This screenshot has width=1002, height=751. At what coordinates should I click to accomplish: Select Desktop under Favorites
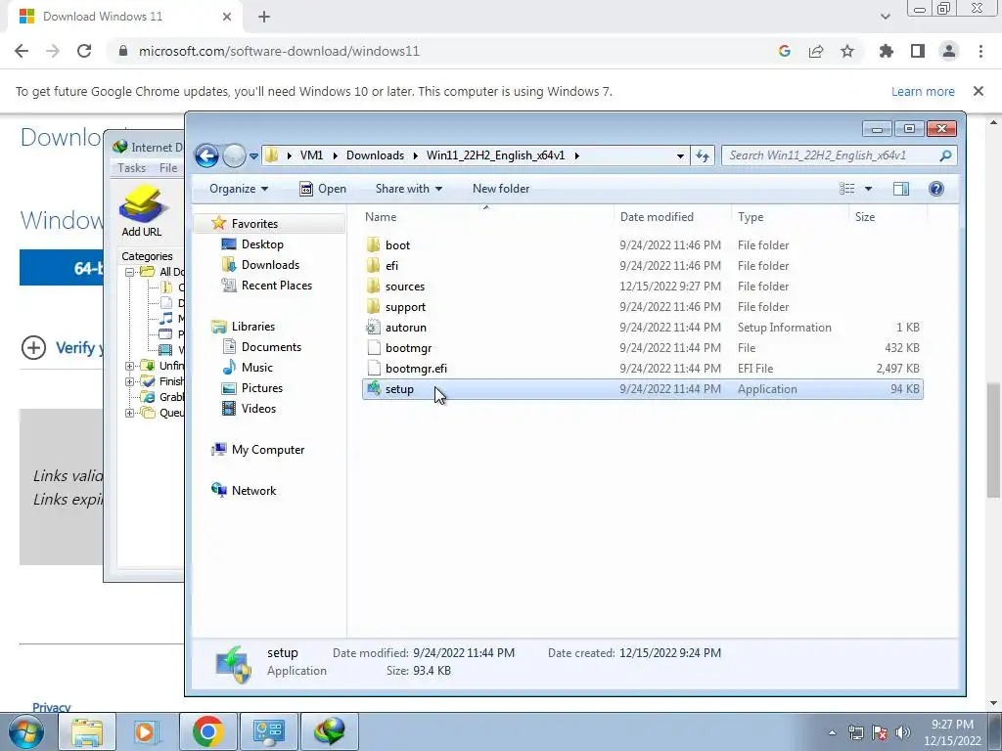pyautogui.click(x=262, y=243)
